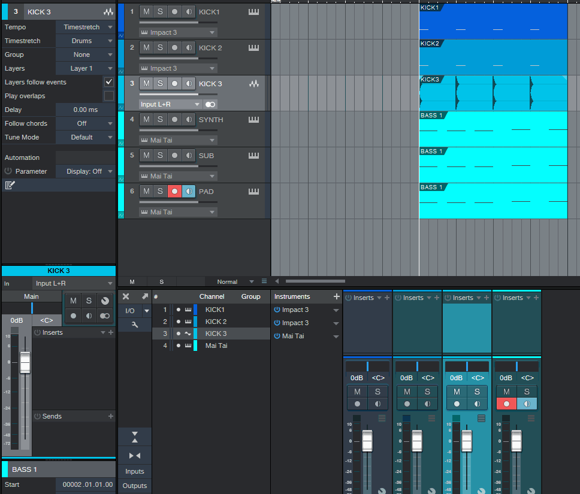
Task: Show the mixer Outputs section
Action: click(x=135, y=486)
